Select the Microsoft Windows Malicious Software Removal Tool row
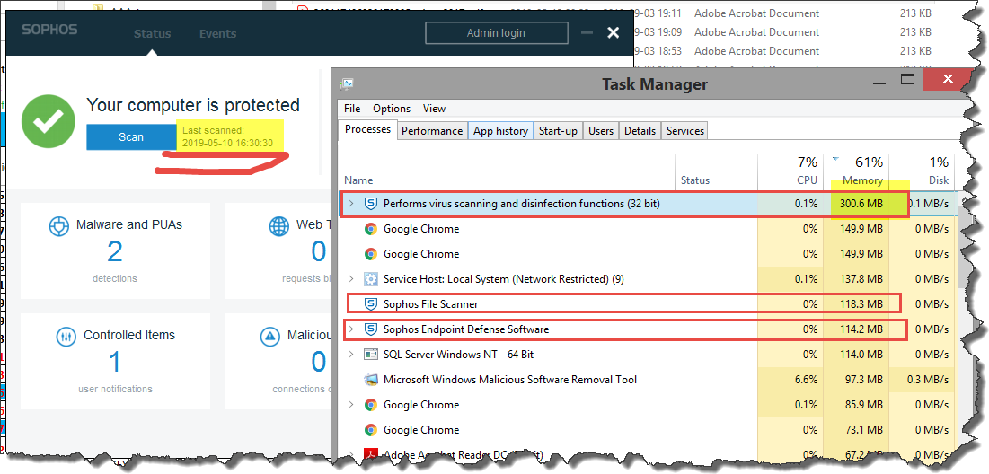The image size is (989, 474). point(649,380)
